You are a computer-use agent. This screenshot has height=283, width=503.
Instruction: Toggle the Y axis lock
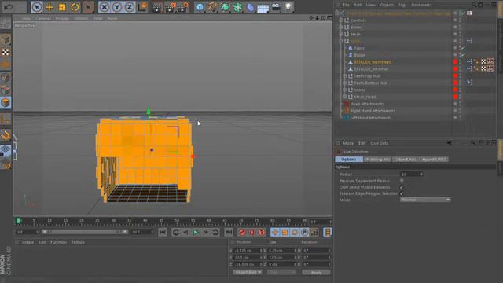117,7
